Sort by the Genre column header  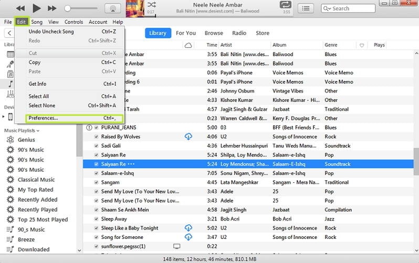point(331,45)
